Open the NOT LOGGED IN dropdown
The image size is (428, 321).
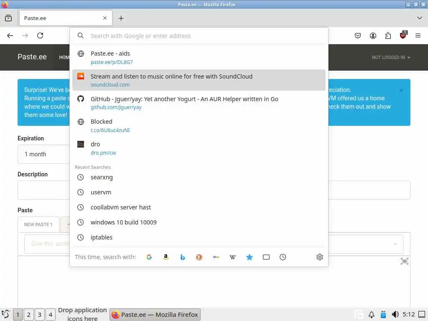[391, 57]
